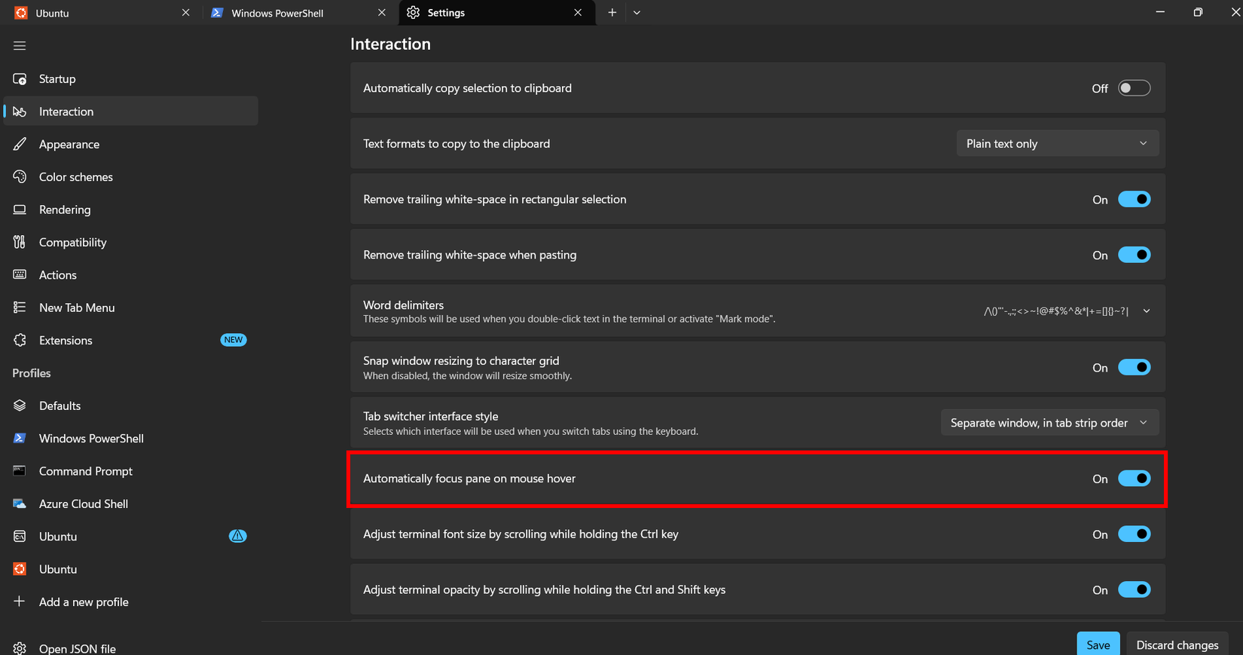Image resolution: width=1243 pixels, height=655 pixels.
Task: Select the Settings tab
Action: click(x=496, y=13)
